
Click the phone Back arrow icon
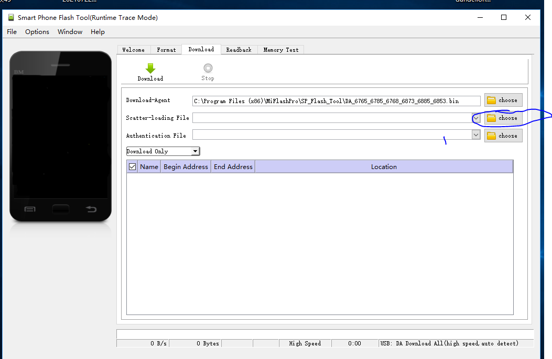91,209
